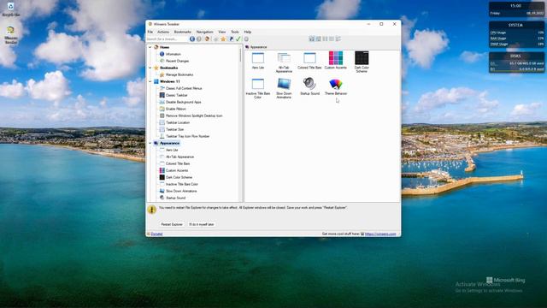Click the yellow warning icon in notice bar
Image resolution: width=547 pixels, height=308 pixels.
(x=152, y=210)
